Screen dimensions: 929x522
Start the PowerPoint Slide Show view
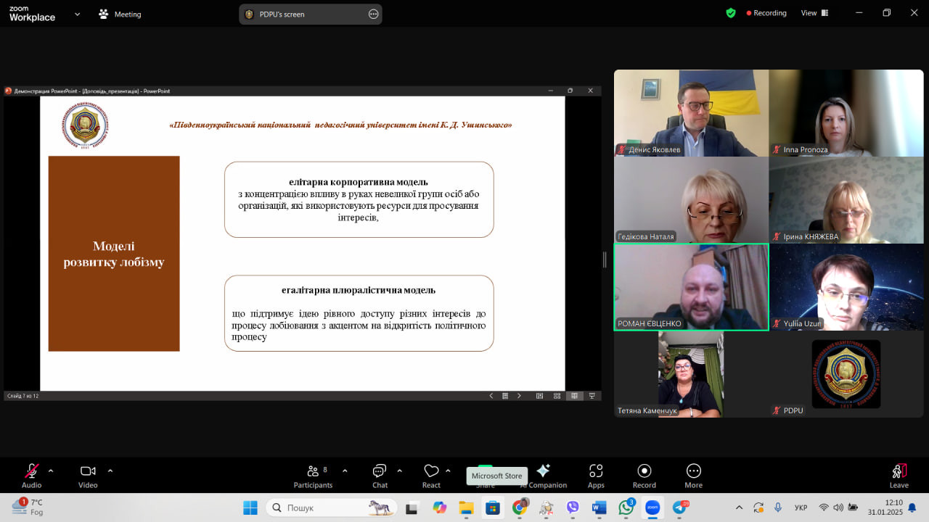point(592,396)
